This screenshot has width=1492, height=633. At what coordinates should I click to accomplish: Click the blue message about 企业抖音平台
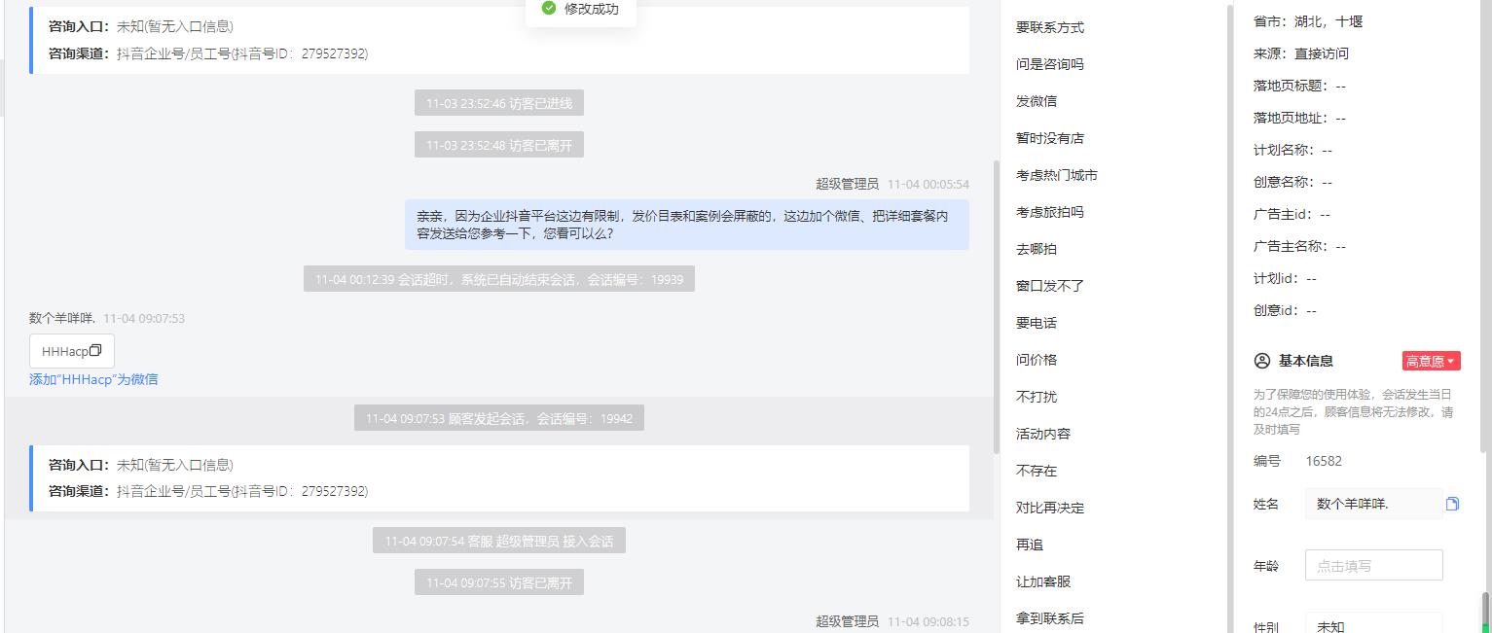[686, 225]
